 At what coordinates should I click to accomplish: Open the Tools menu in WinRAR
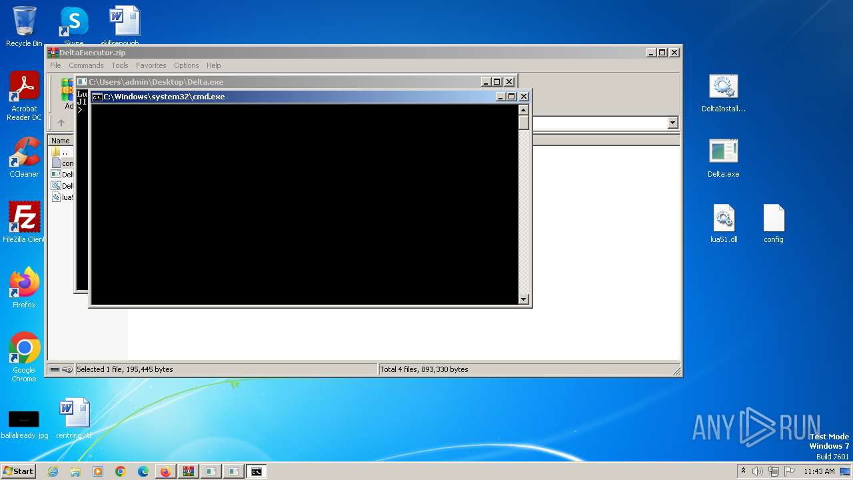click(120, 65)
